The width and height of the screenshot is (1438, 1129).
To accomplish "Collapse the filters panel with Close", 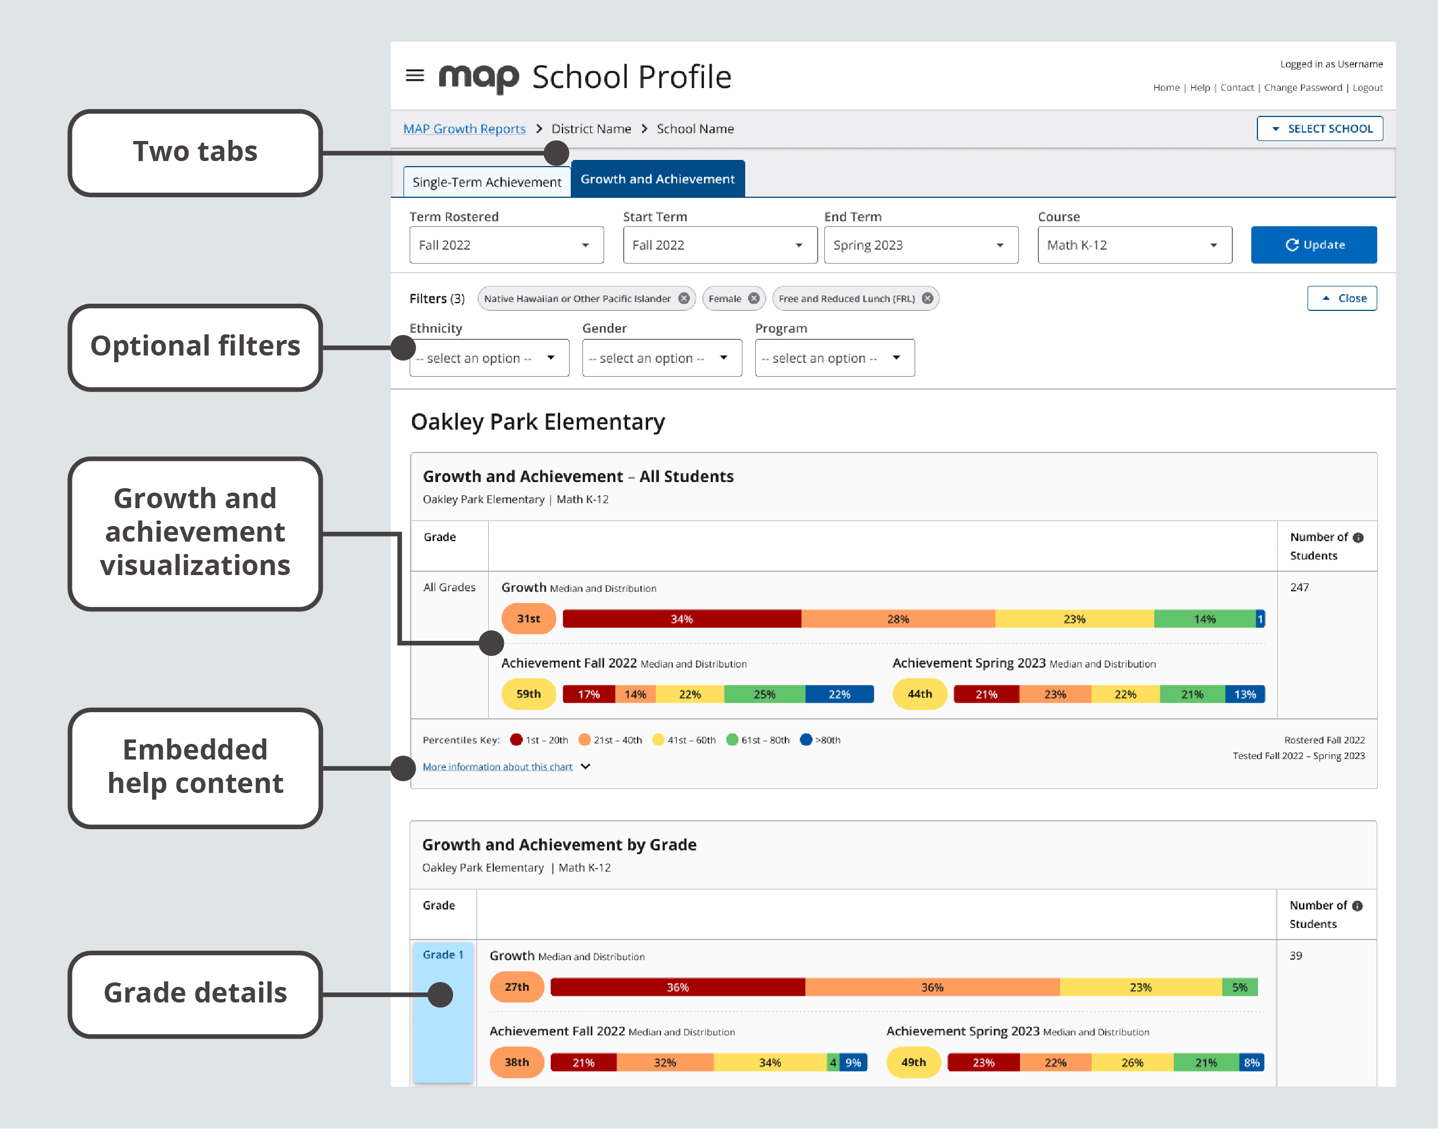I will (1342, 298).
